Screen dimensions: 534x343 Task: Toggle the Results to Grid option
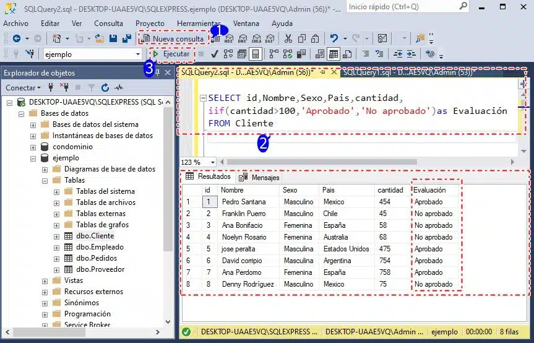pyautogui.click(x=334, y=54)
